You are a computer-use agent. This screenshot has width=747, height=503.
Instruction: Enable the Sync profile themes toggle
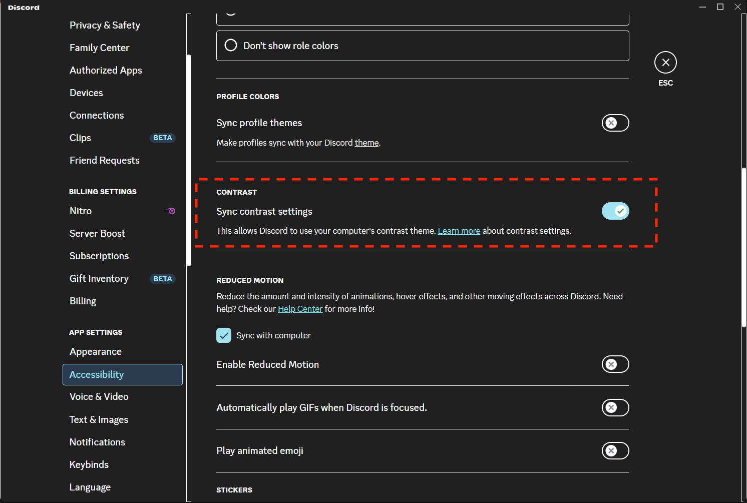615,123
